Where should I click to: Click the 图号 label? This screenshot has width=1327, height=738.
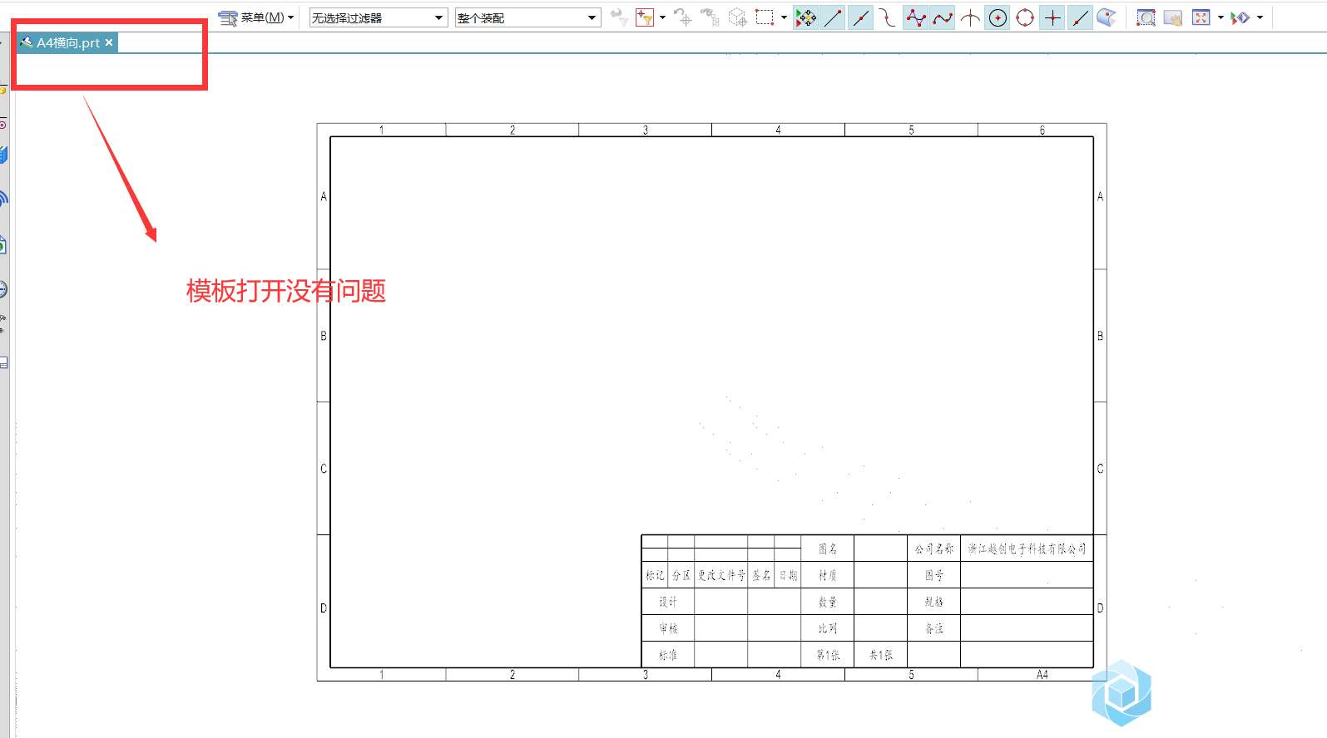934,575
